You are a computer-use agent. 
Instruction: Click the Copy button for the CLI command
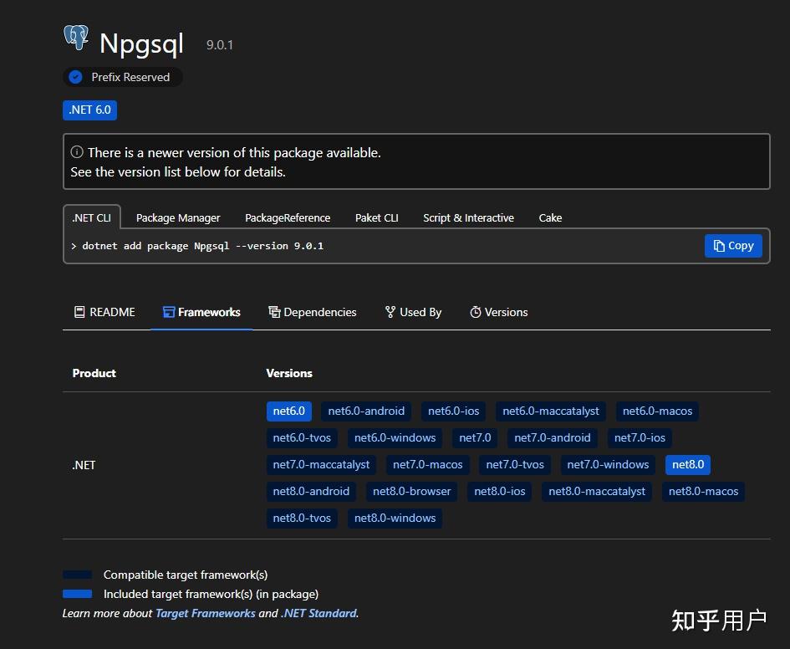[733, 245]
